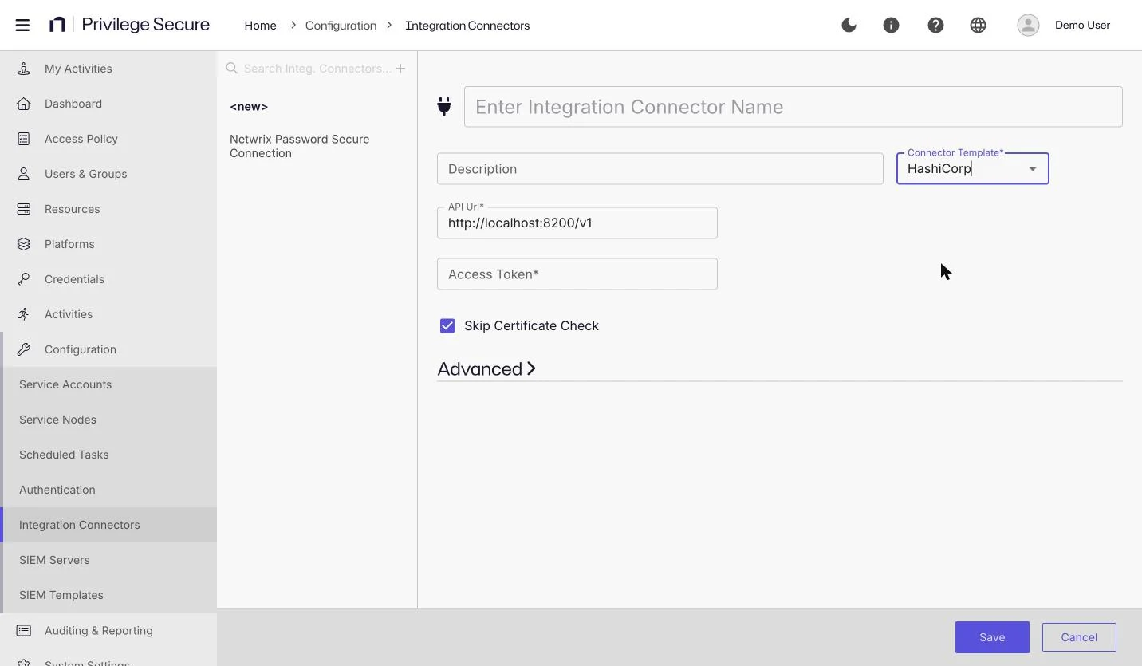Expand the Advanced section
1142x666 pixels.
[486, 368]
